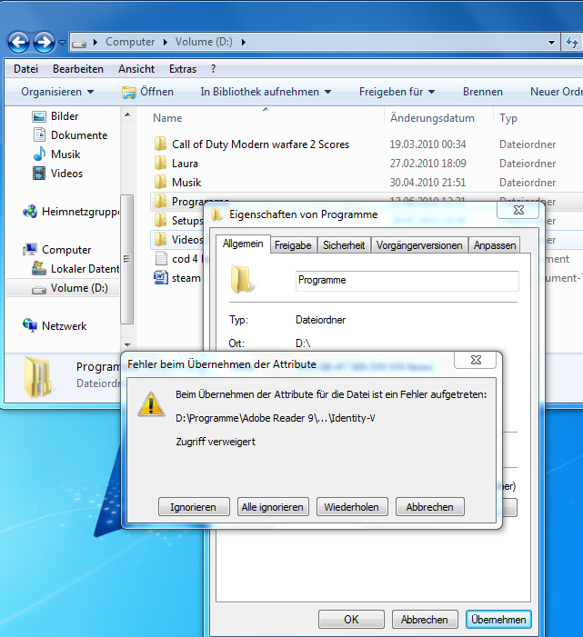
Task: Click the Ignorieren button
Action: tap(194, 507)
